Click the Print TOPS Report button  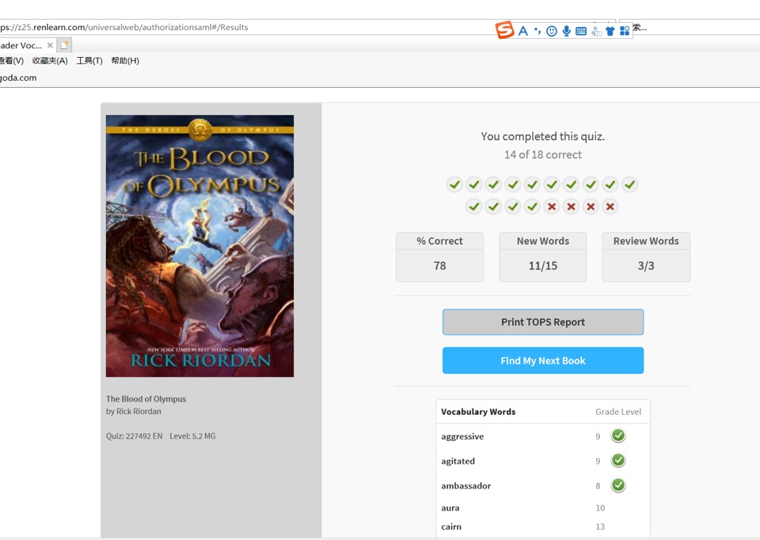[x=543, y=322]
